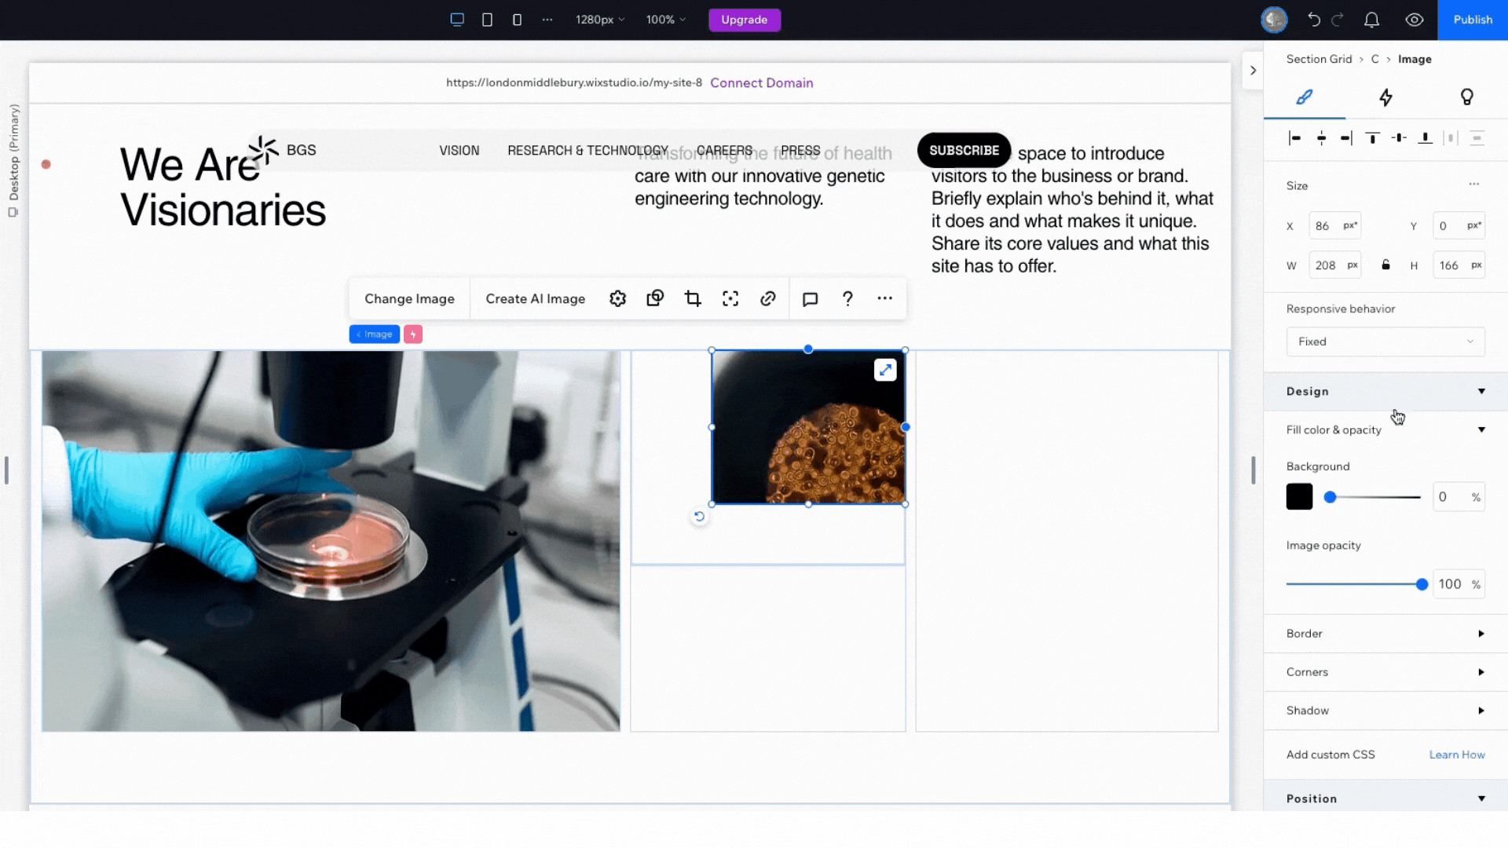Go to C breadcrumb

(1374, 59)
